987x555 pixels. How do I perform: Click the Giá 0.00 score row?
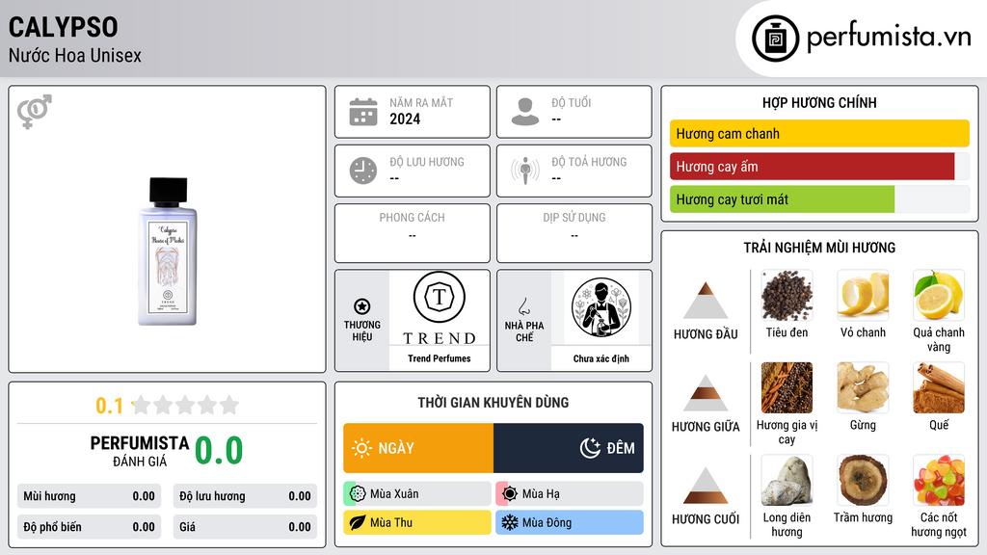pos(245,527)
